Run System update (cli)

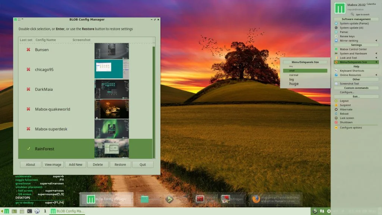[x=351, y=28]
